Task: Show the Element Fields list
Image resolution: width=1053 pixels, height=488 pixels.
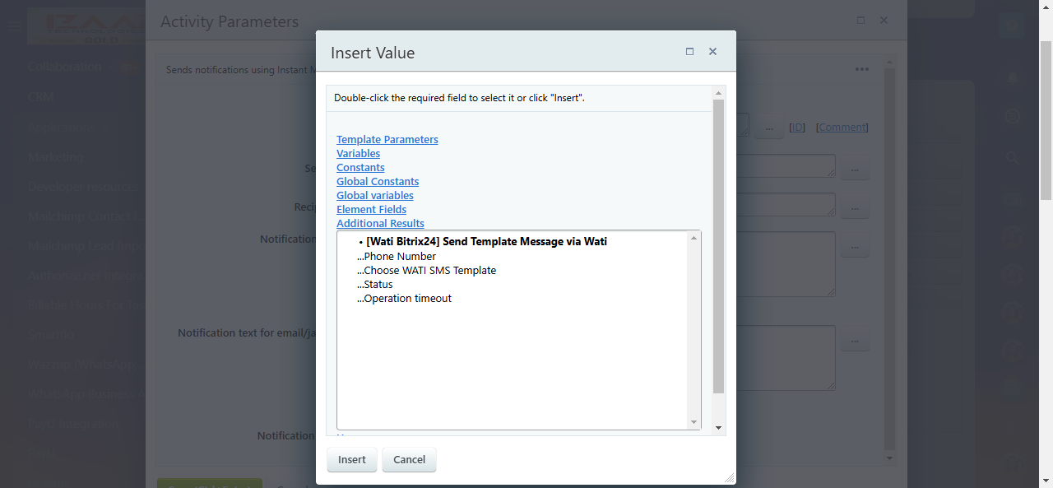Action: [x=371, y=210]
